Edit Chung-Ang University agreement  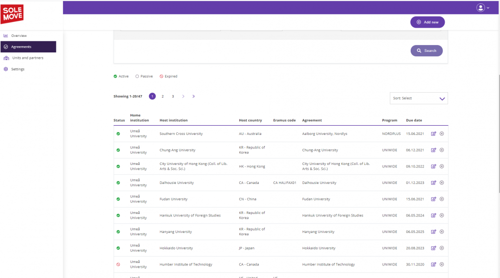(x=433, y=150)
